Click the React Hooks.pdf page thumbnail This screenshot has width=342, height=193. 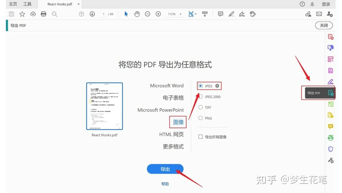[x=105, y=106]
